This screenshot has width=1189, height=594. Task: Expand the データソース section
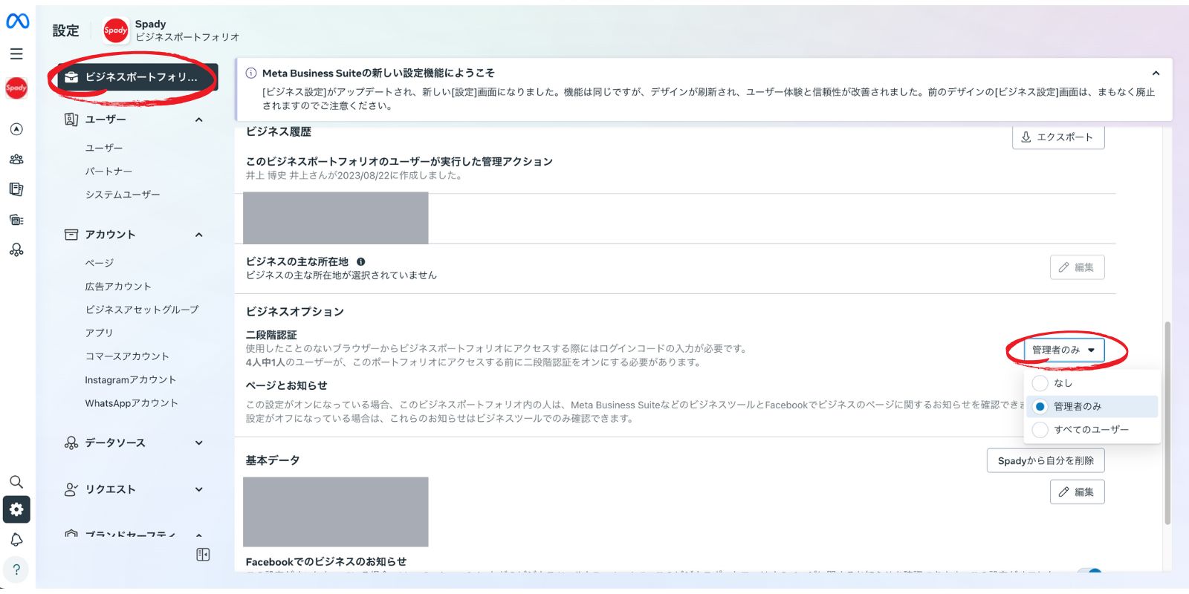tap(199, 443)
